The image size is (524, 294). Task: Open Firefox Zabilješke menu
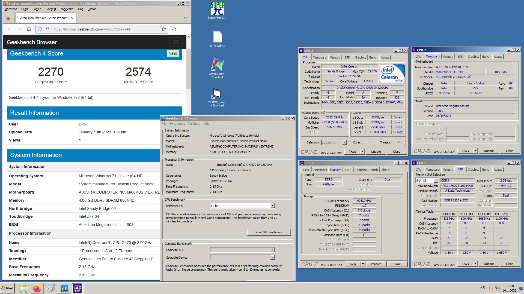tap(67, 9)
